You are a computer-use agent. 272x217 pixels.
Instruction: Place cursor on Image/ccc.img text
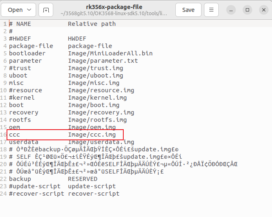(x=92, y=135)
